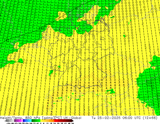Pick the cyan legend segment

(x=31, y=121)
